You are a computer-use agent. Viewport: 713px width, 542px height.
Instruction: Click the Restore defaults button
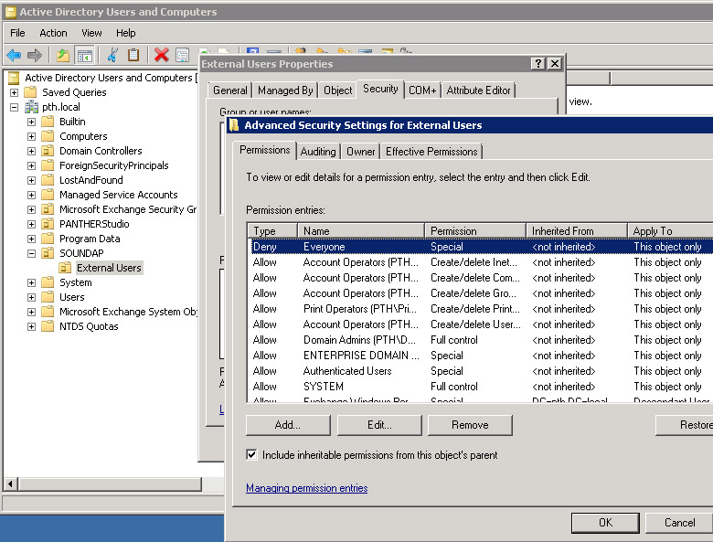[x=685, y=425]
